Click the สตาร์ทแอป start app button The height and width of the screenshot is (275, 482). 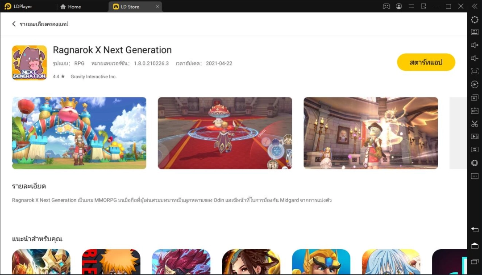pos(426,62)
